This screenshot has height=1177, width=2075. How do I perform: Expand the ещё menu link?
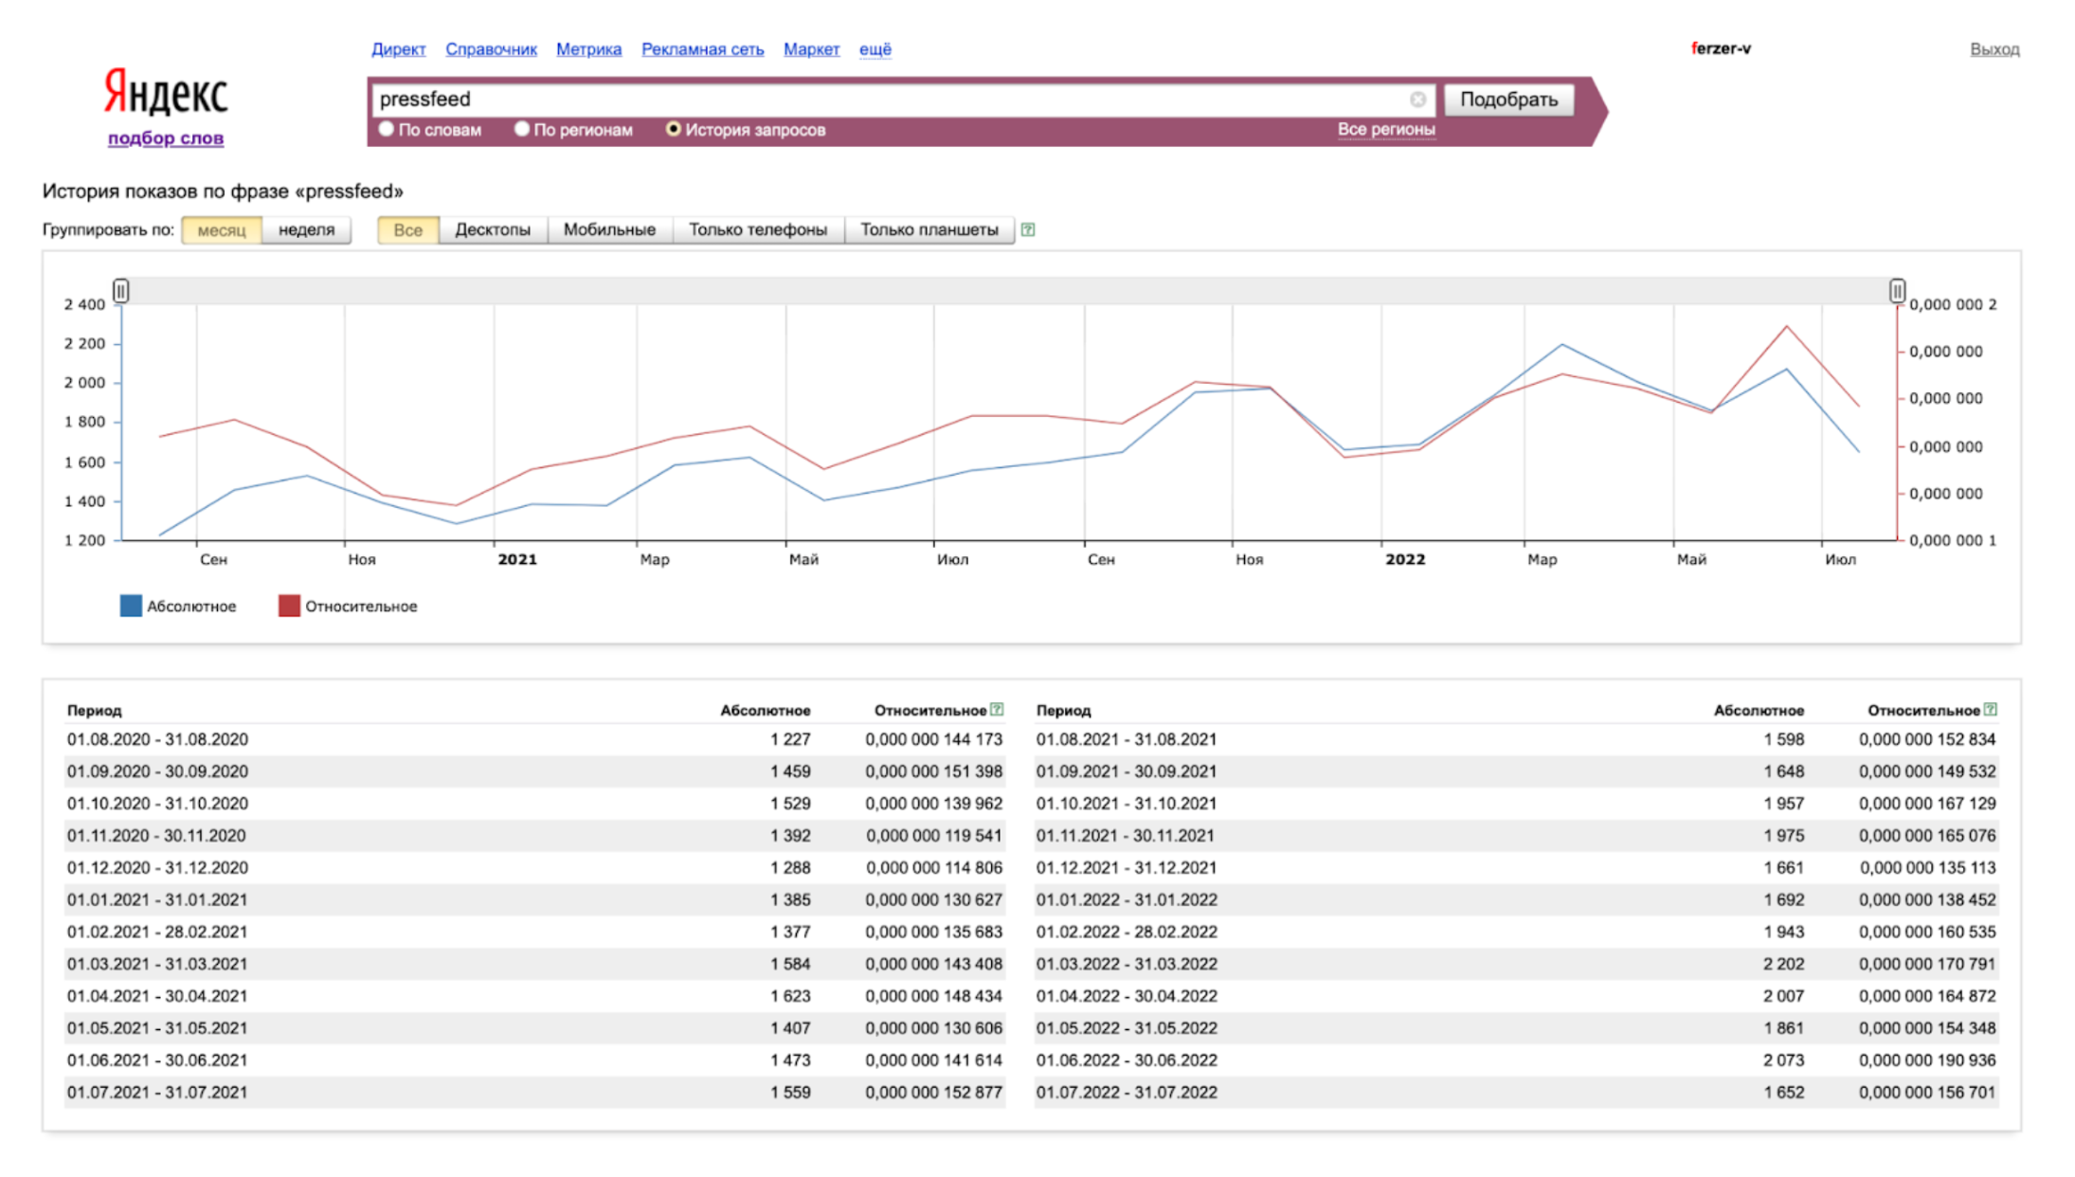coord(875,49)
